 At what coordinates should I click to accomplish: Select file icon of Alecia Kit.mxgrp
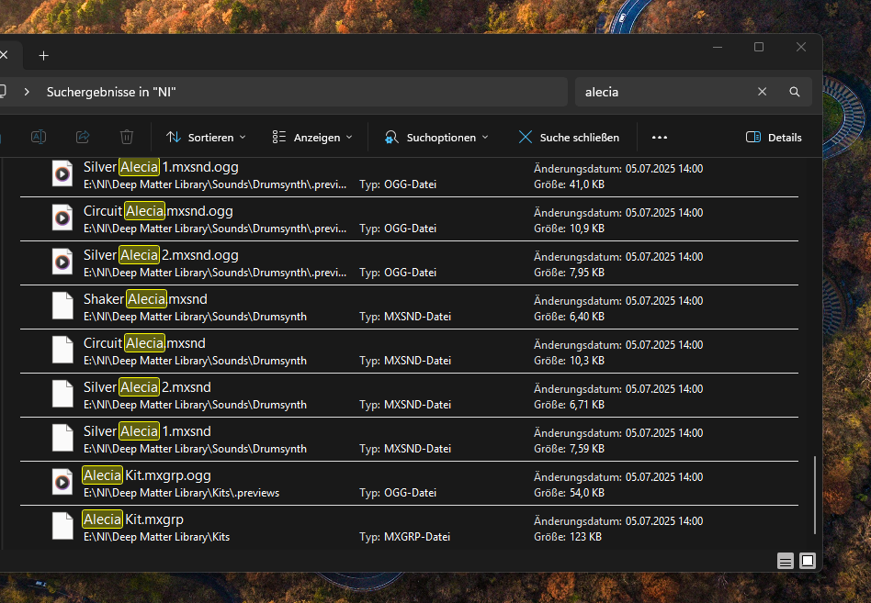click(62, 526)
